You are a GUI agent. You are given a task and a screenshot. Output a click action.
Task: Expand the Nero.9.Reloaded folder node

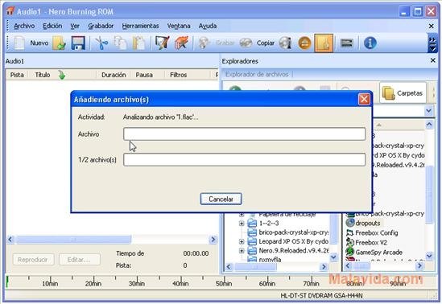pos(242,251)
